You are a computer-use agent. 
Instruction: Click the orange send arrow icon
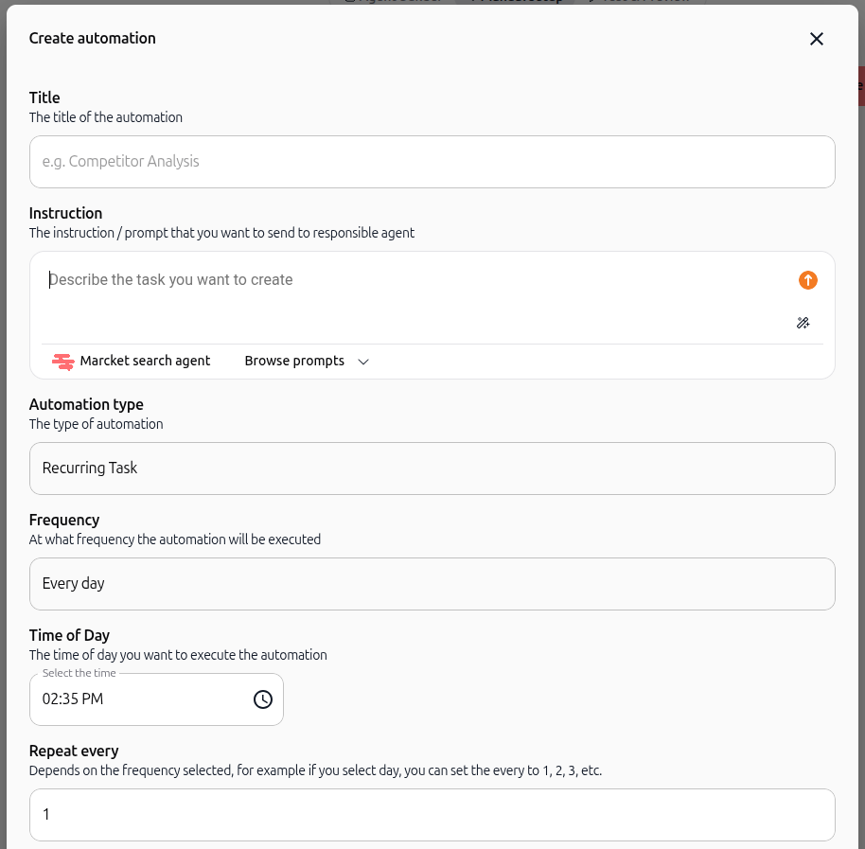807,280
